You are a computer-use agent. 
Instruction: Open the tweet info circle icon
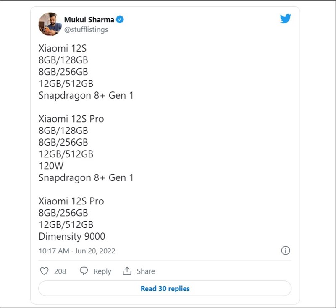coord(285,251)
